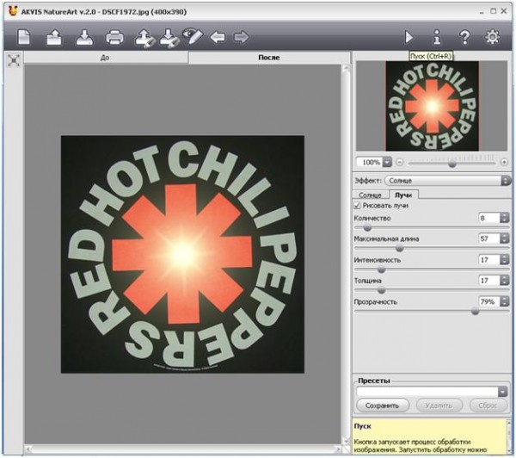
Task: Click the Максимальная длина value field showing 57
Action: 489,238
